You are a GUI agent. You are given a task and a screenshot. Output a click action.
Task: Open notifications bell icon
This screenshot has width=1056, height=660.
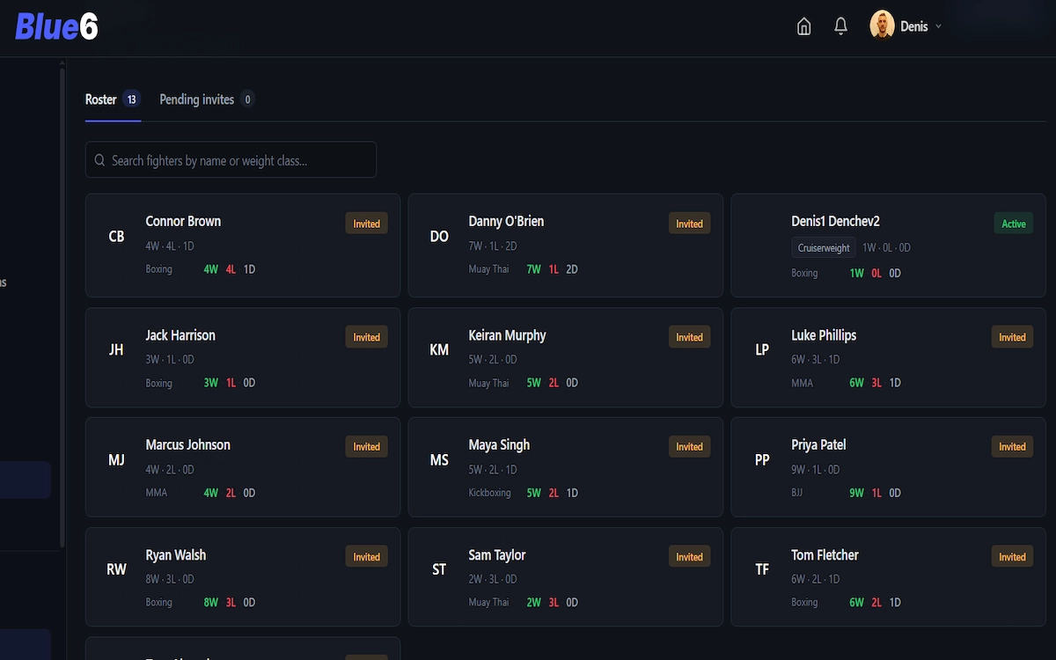pos(840,26)
